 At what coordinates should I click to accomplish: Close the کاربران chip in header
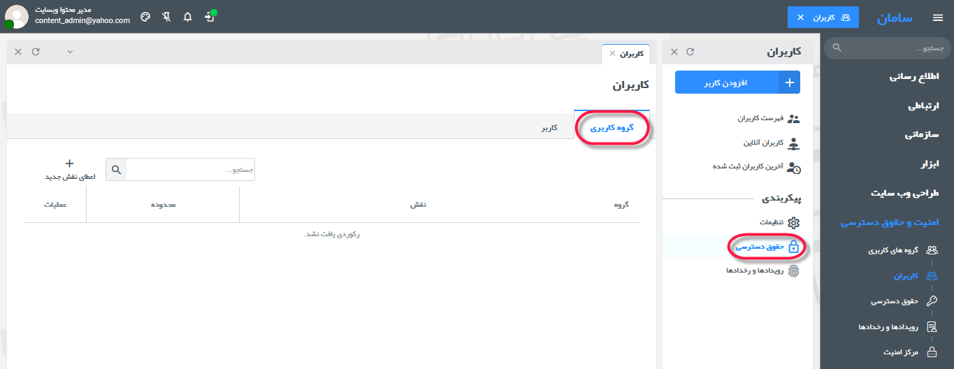point(800,17)
